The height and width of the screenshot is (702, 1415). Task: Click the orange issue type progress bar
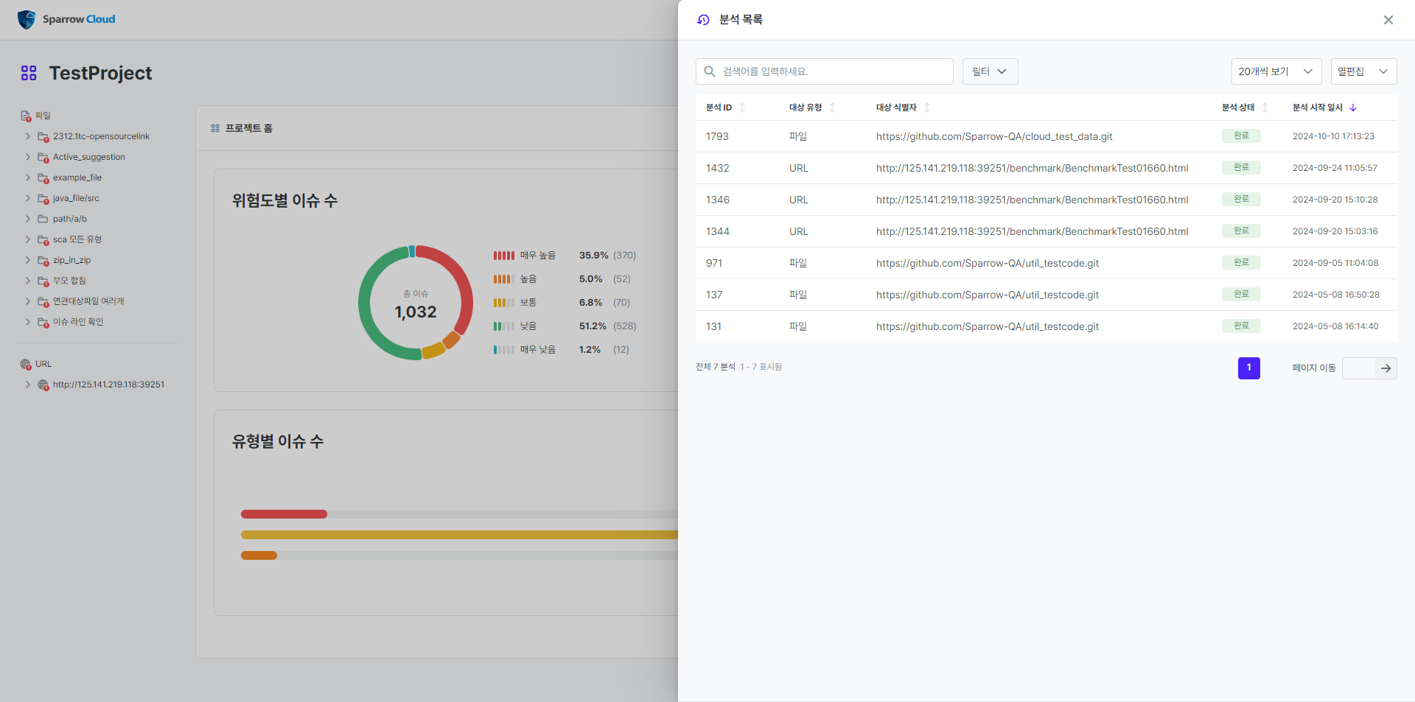coord(259,555)
